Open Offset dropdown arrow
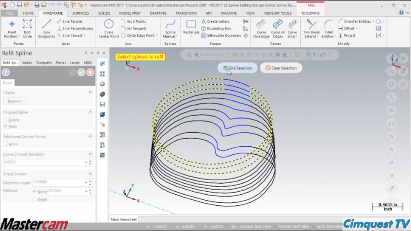Viewport: 411px width, 231px height. (357, 28)
